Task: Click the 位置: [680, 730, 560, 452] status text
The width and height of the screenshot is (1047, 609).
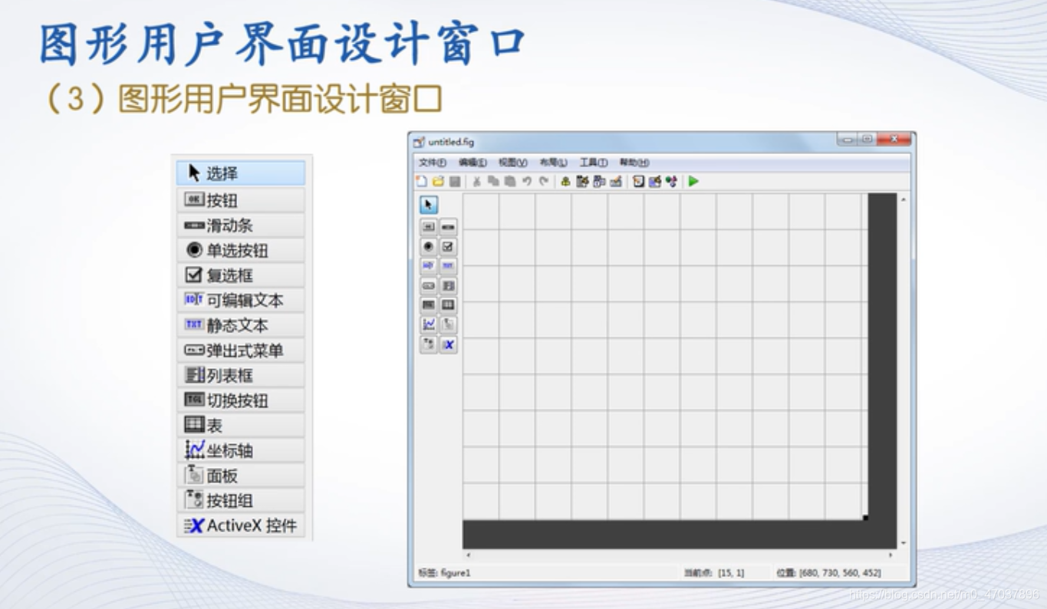Action: [828, 573]
